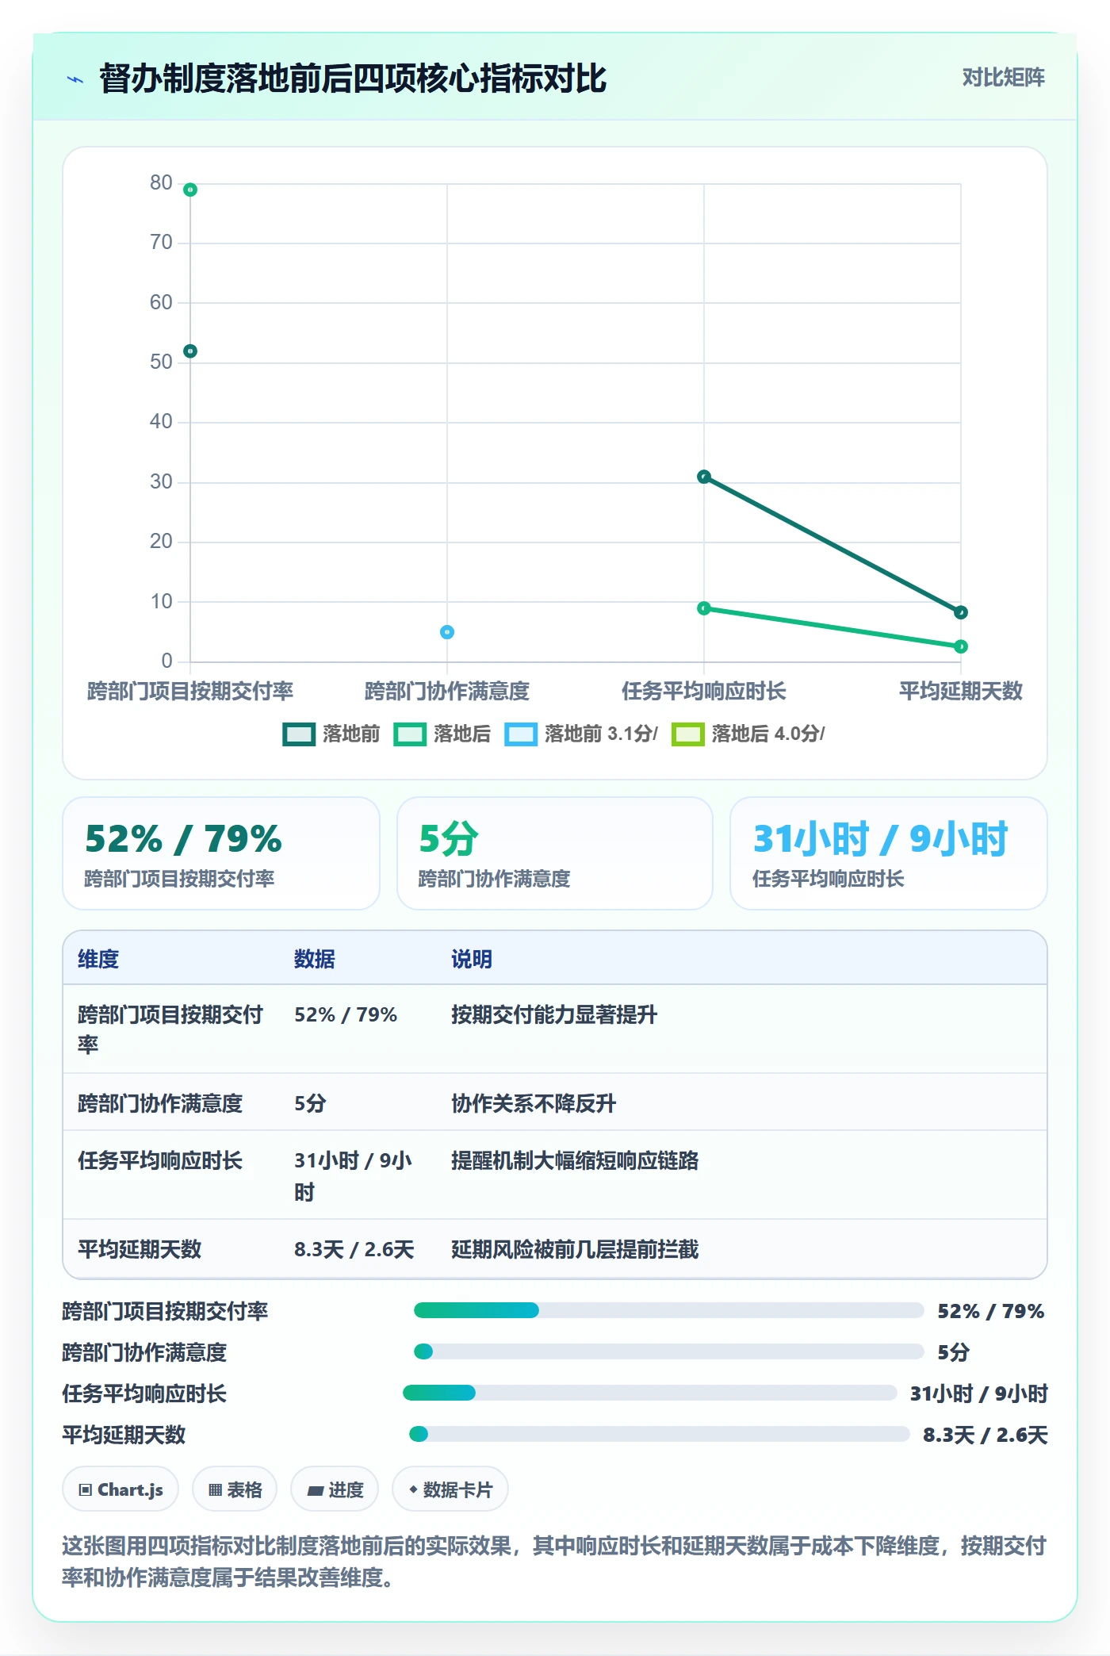Click the 79 data point atop the chart
This screenshot has width=1110, height=1656.
coord(190,190)
